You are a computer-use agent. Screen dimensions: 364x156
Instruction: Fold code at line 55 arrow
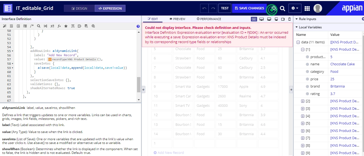(x=13, y=51)
